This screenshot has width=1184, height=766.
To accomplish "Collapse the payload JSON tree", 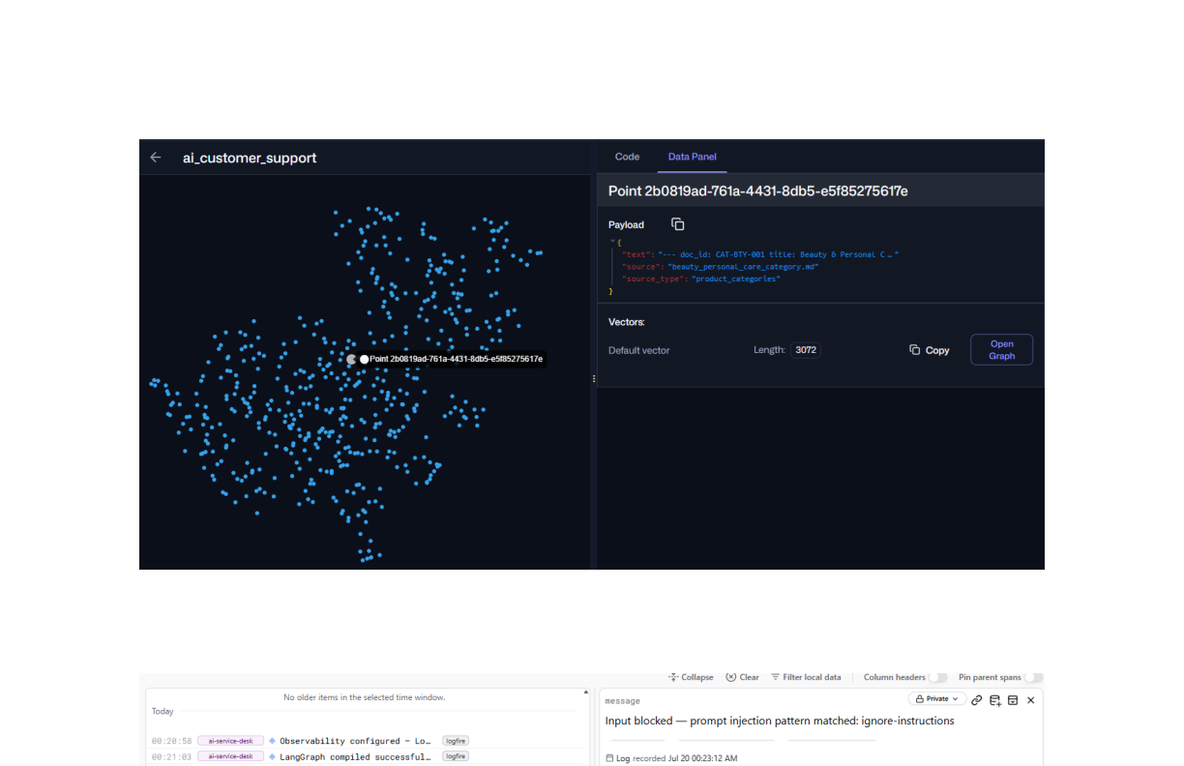I will pyautogui.click(x=612, y=241).
